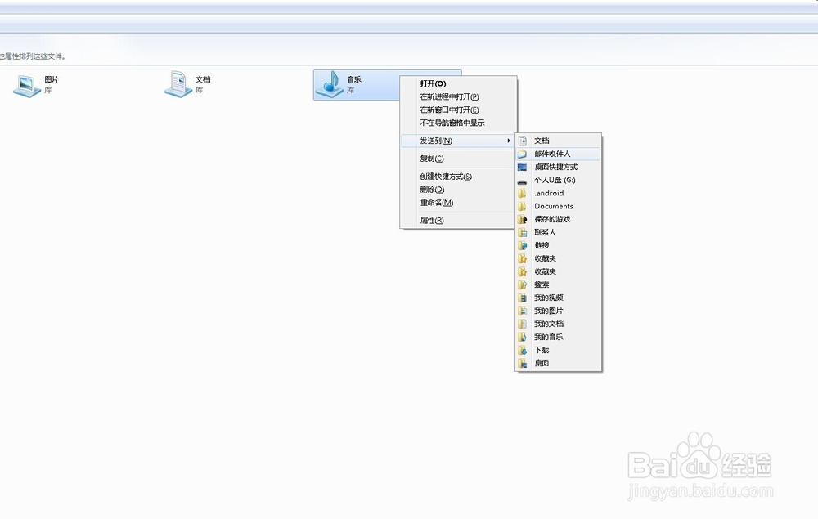Send to 桌面快捷方式 desktop shortcut

tap(558, 167)
